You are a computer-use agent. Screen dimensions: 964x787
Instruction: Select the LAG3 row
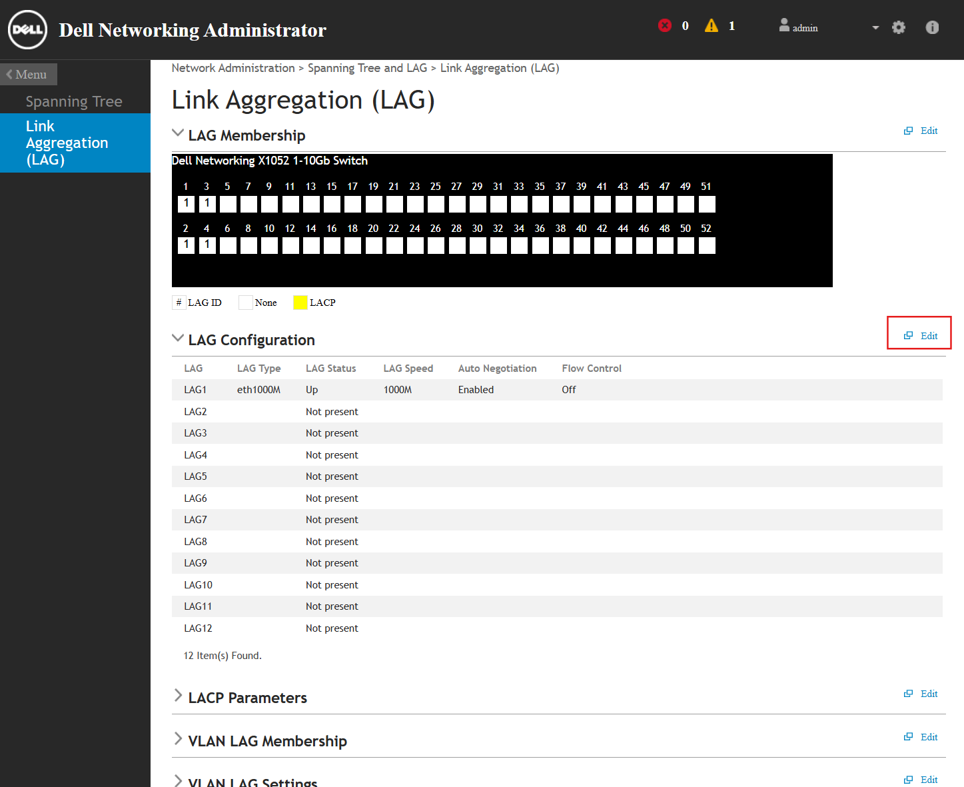[557, 433]
